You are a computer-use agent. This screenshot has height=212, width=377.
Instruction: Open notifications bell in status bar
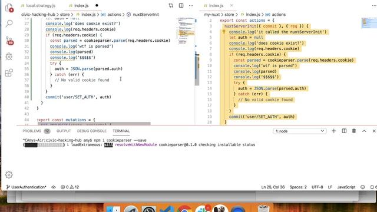[x=372, y=187]
